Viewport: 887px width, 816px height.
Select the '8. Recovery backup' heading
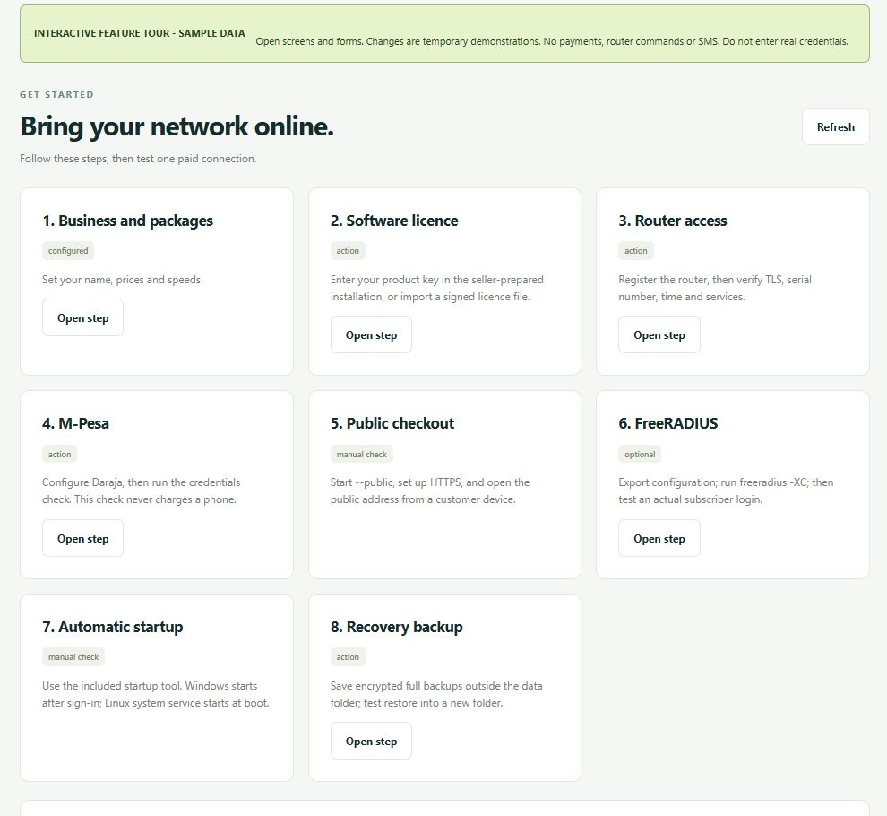pyautogui.click(x=397, y=627)
